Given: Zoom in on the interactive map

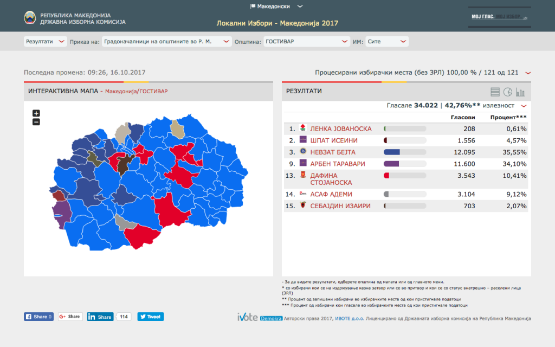Looking at the screenshot, I should pos(36,113).
